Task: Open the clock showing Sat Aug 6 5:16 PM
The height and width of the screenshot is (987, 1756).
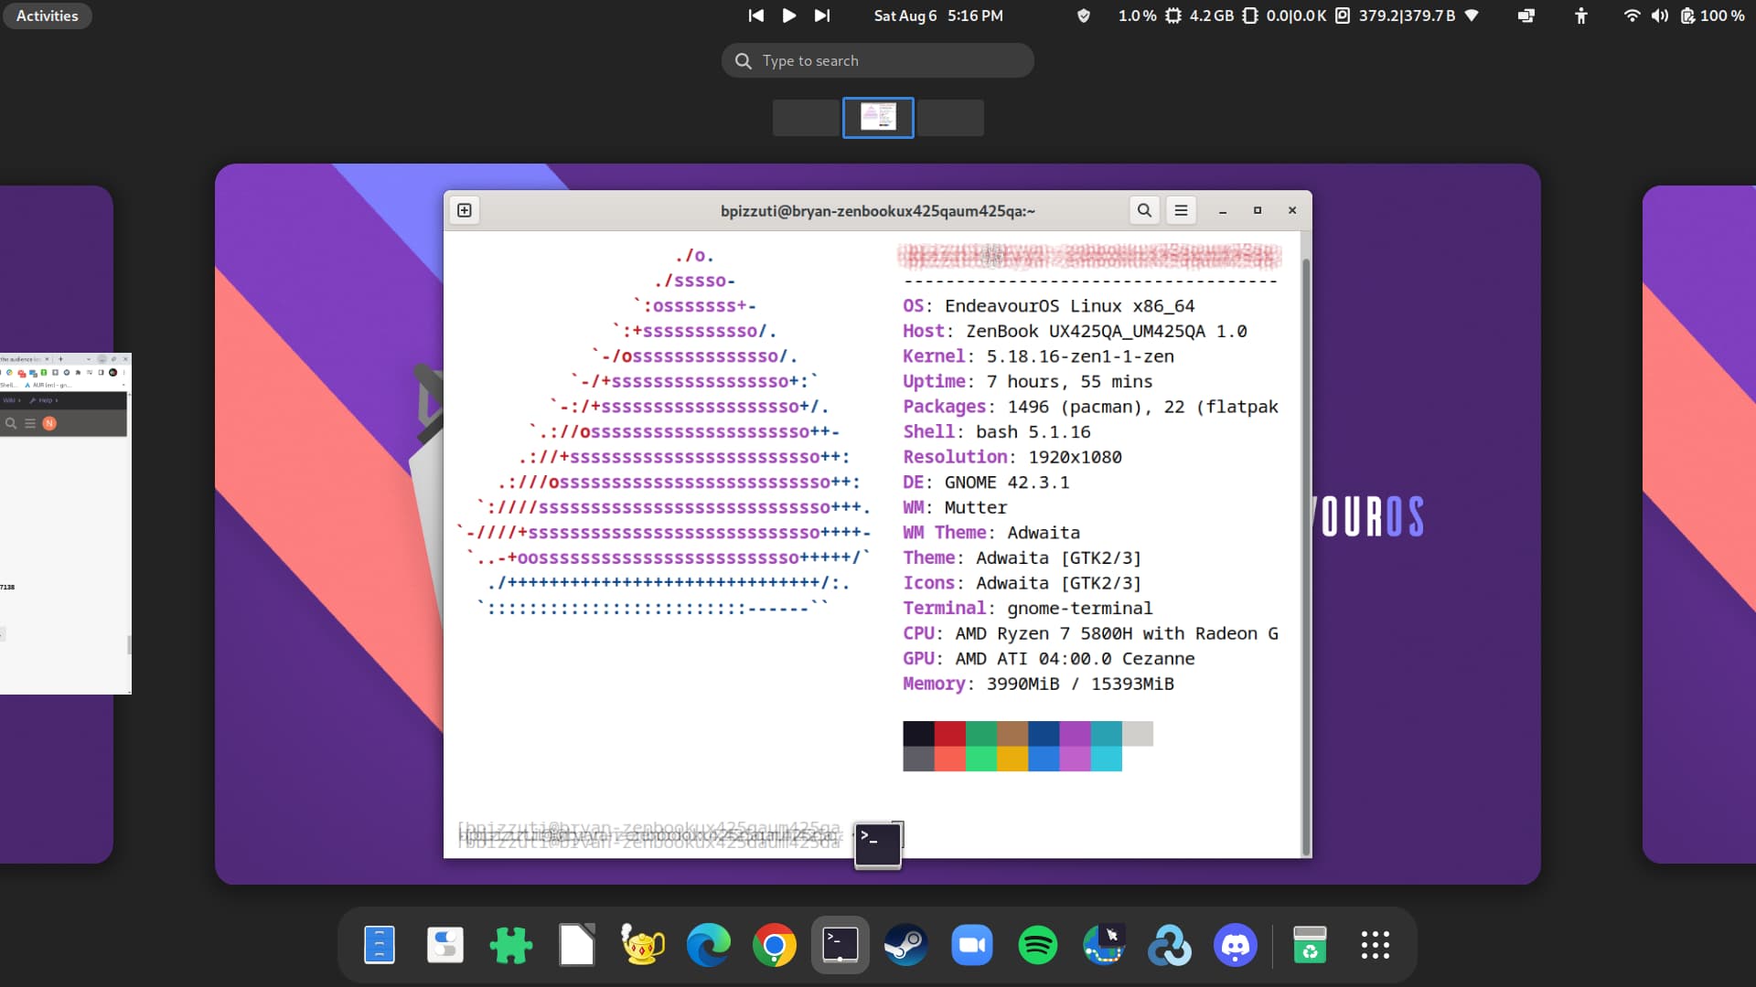Action: (x=938, y=16)
